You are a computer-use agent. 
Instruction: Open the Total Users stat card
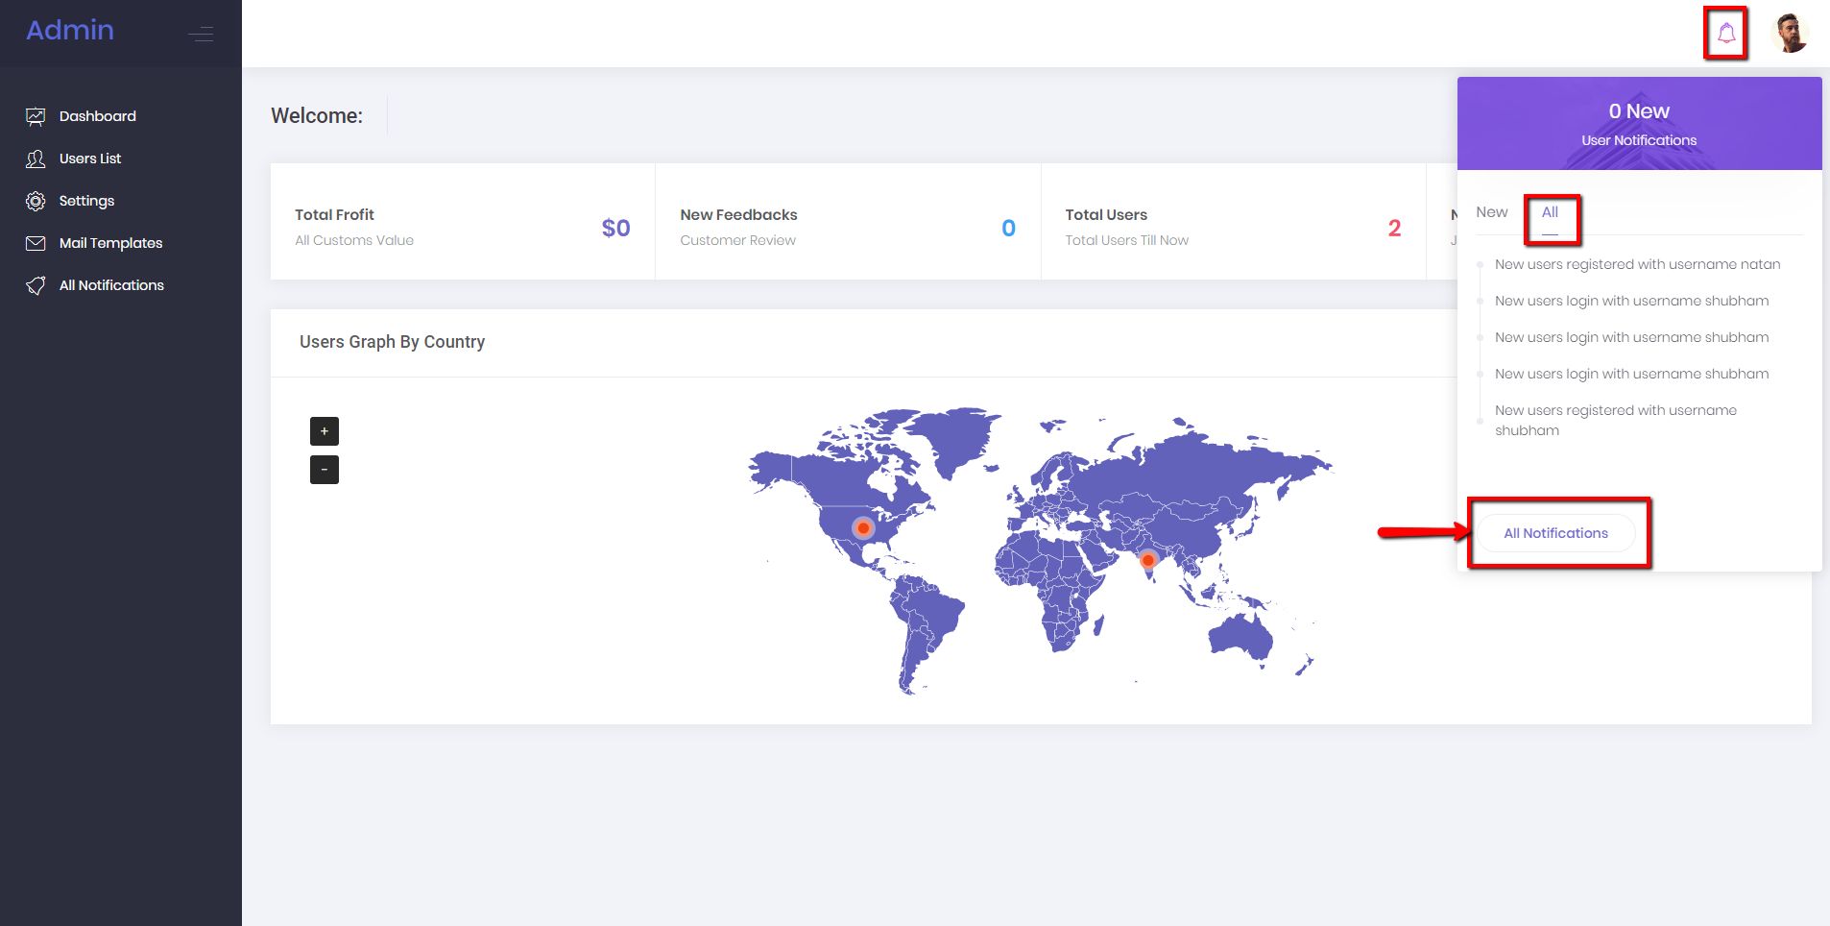pyautogui.click(x=1232, y=227)
